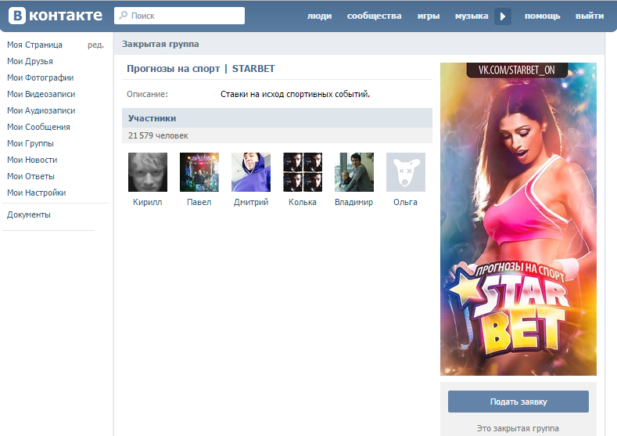
Task: Click выйти to log out
Action: click(590, 16)
